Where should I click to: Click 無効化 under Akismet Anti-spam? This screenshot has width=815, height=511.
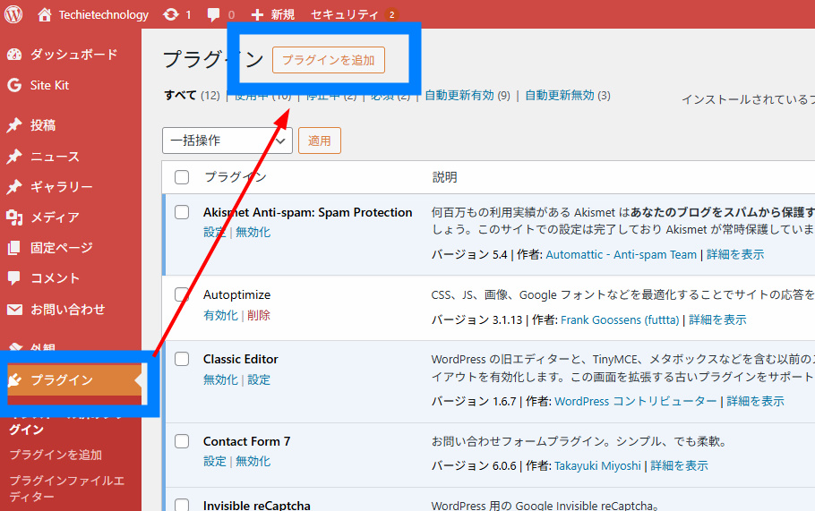253,232
